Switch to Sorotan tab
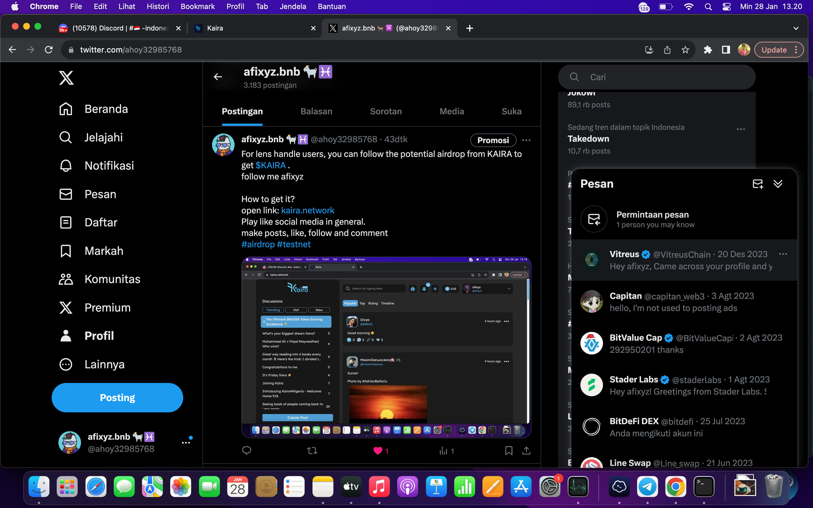 point(386,111)
